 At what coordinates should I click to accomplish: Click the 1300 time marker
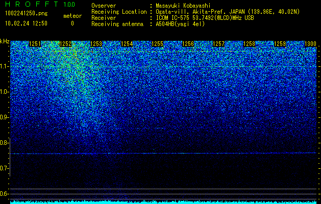pyautogui.click(x=311, y=44)
